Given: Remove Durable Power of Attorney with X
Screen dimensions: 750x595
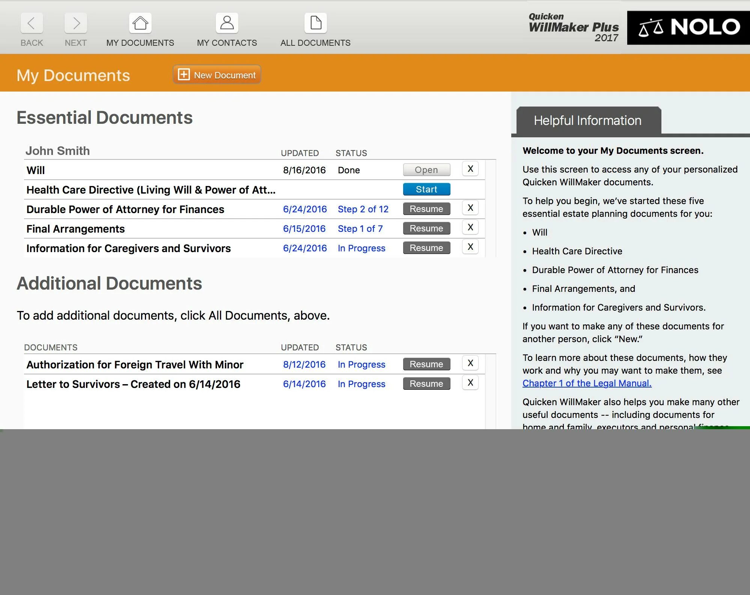Looking at the screenshot, I should pos(470,208).
